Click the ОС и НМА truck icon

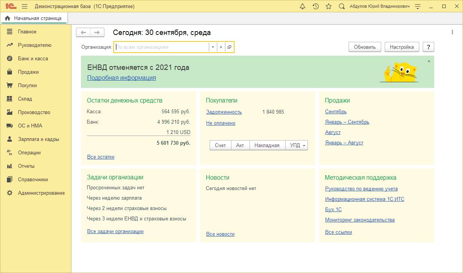click(x=10, y=126)
